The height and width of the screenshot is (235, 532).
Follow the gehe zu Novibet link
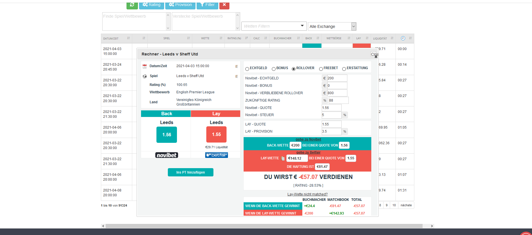pyautogui.click(x=308, y=139)
